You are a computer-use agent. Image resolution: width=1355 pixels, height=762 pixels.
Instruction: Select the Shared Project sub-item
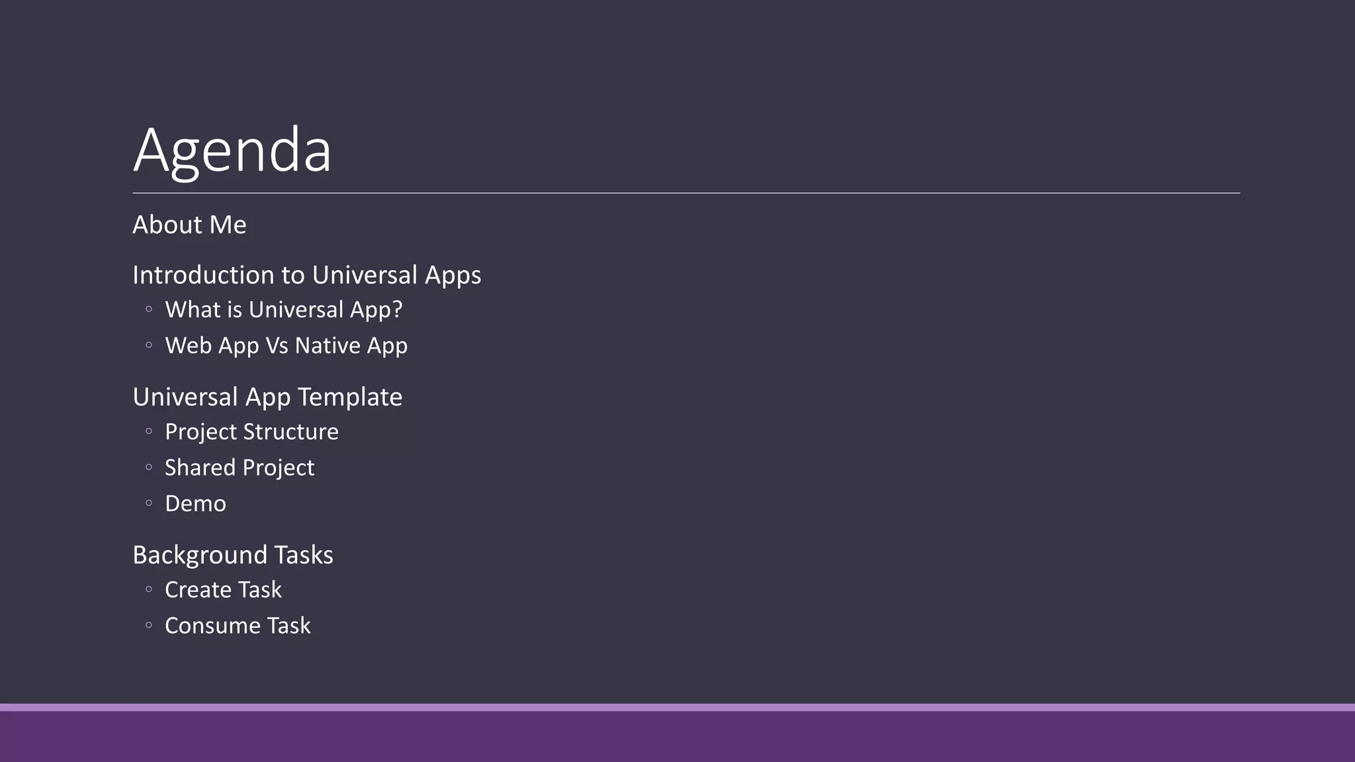coord(240,468)
